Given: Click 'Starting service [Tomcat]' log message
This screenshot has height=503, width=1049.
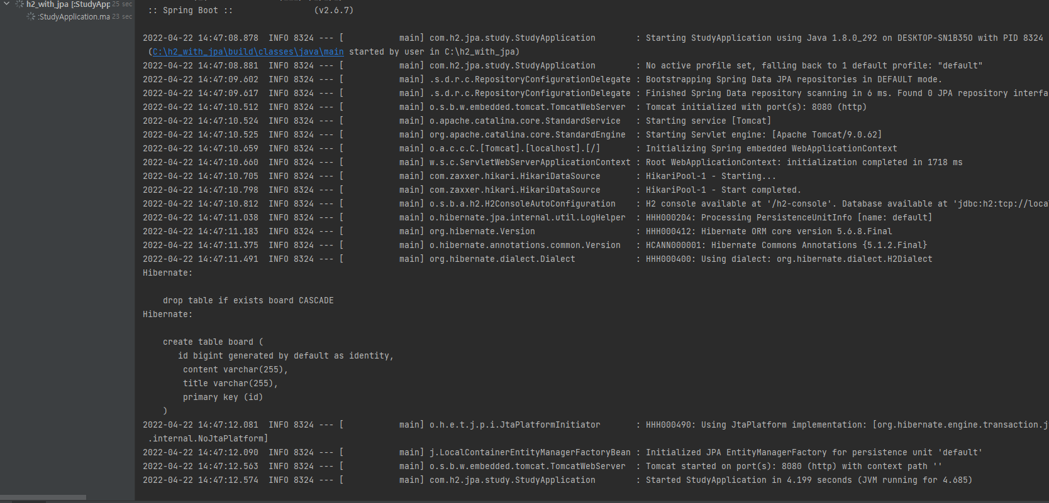Looking at the screenshot, I should (x=708, y=121).
